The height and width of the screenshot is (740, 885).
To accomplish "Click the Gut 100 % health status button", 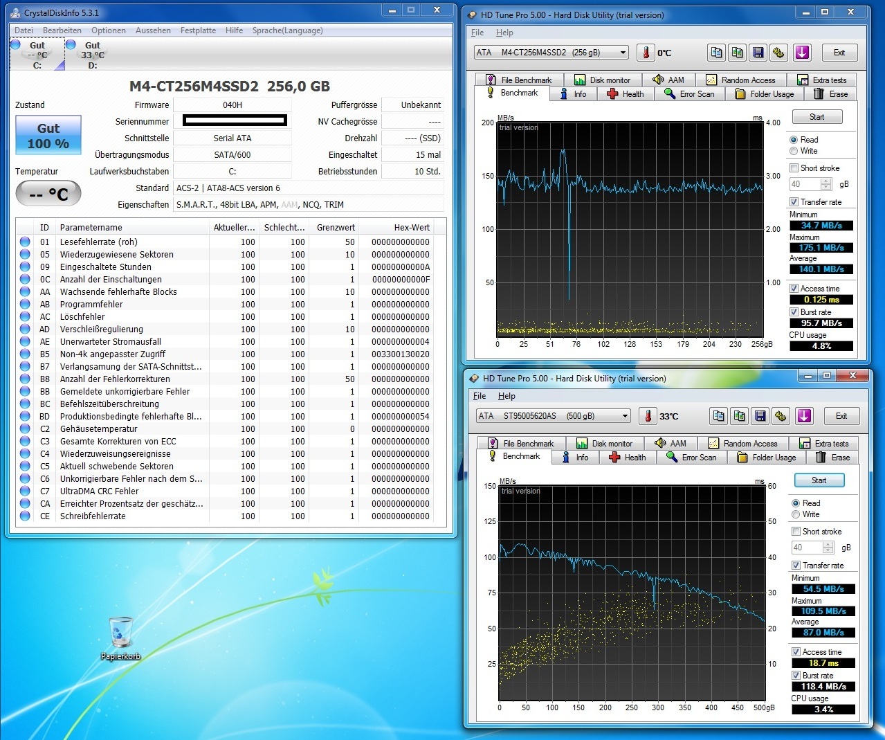I will [x=48, y=136].
